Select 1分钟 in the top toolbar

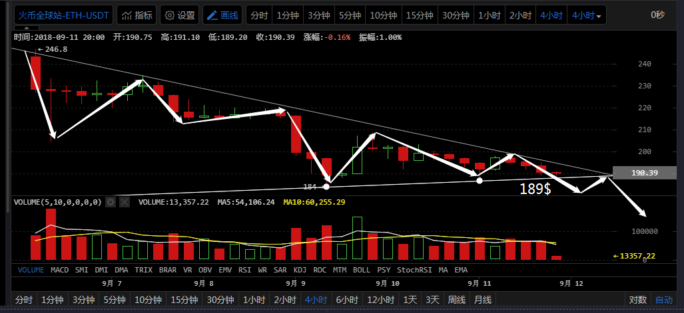[x=288, y=15]
